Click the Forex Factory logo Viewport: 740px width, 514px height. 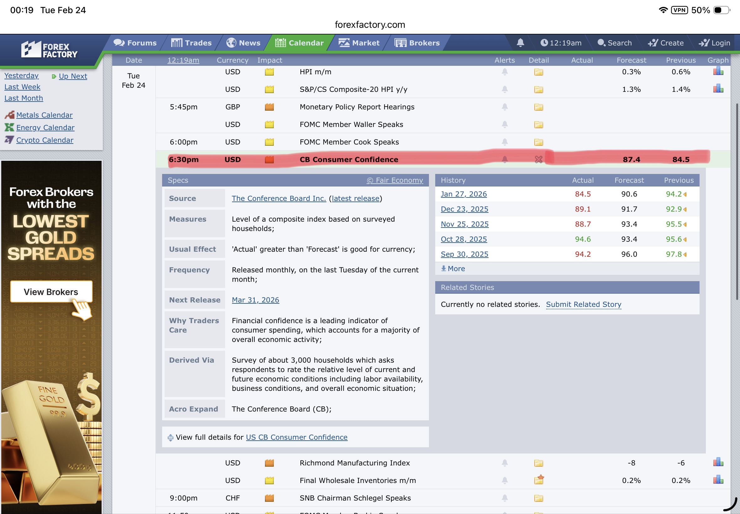coord(49,50)
